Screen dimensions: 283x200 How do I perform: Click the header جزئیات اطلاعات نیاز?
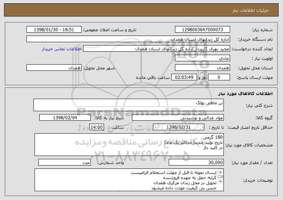pos(250,10)
